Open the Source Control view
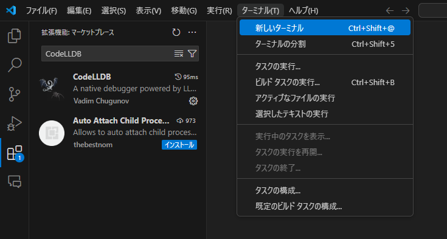Viewport: 447px width, 239px height. point(14,94)
